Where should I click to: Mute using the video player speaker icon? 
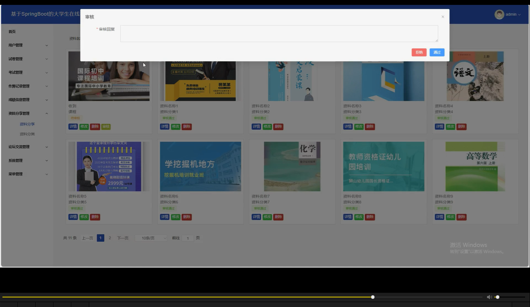(x=489, y=297)
